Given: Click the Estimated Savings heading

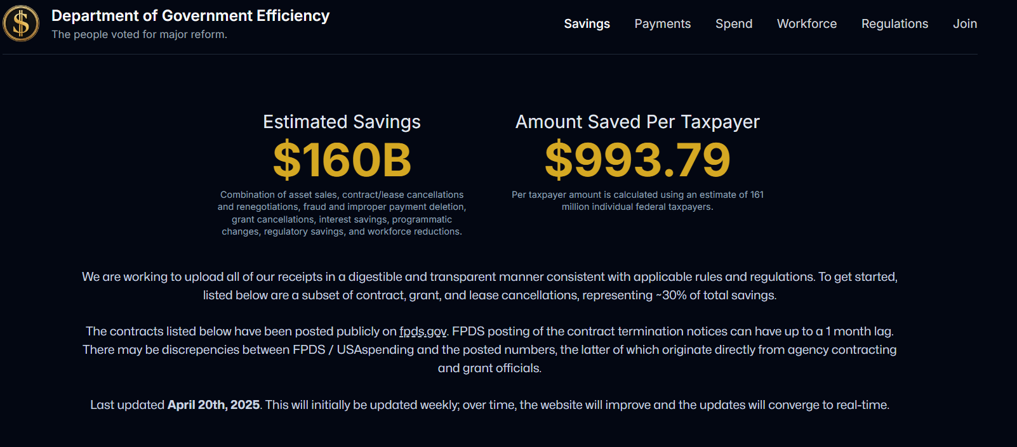Looking at the screenshot, I should pos(342,122).
